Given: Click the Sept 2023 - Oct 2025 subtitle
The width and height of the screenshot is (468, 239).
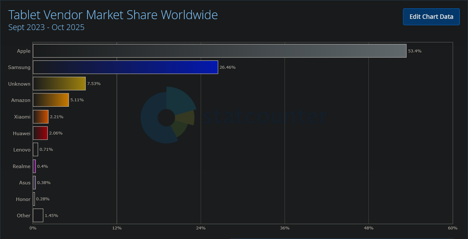Looking at the screenshot, I should (46, 27).
